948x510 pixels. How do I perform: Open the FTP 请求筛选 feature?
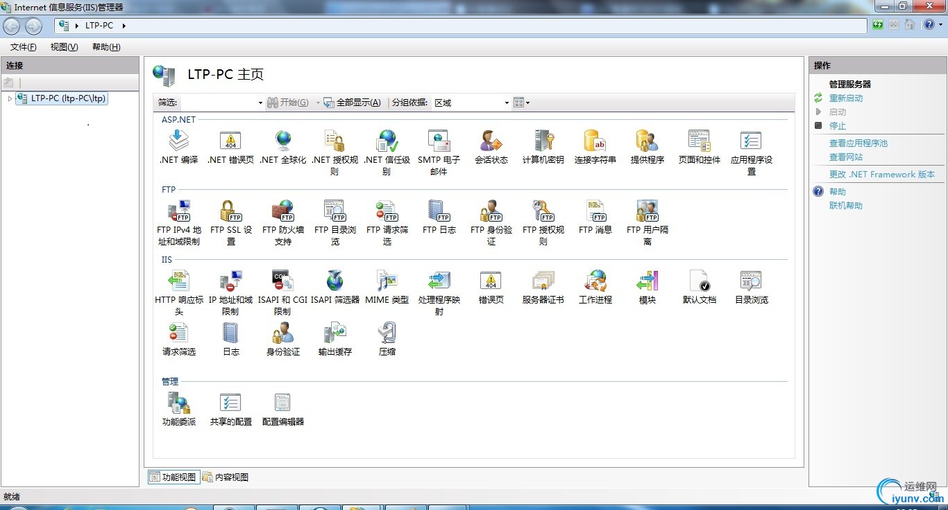(x=387, y=223)
